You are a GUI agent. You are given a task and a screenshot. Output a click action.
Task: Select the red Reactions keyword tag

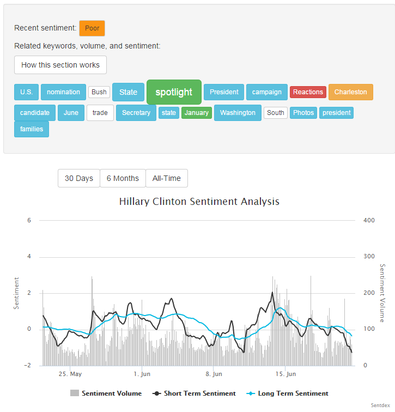tap(308, 92)
